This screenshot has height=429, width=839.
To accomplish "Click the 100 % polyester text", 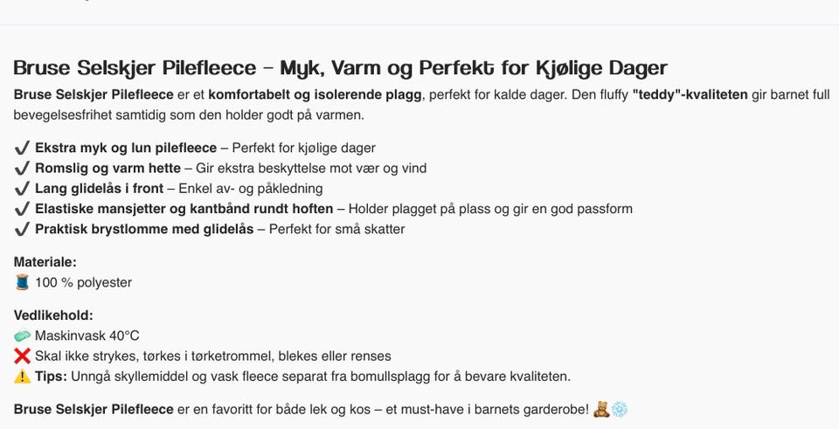I will click(84, 282).
